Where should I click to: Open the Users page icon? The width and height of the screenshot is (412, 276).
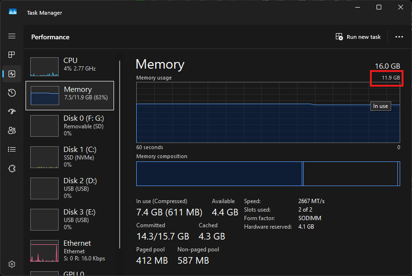12,131
